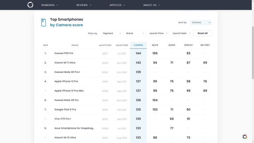Select the SELFIE column tab
Image resolution: width=254 pixels, height=143 pixels.
pyautogui.click(x=155, y=45)
